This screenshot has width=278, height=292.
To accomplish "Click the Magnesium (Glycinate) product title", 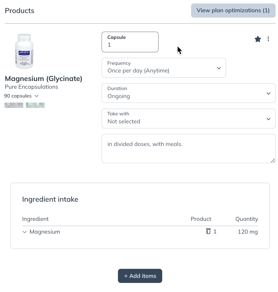I will [x=43, y=79].
